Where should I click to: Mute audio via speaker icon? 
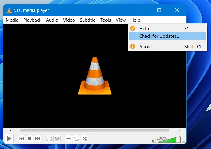click(x=154, y=141)
